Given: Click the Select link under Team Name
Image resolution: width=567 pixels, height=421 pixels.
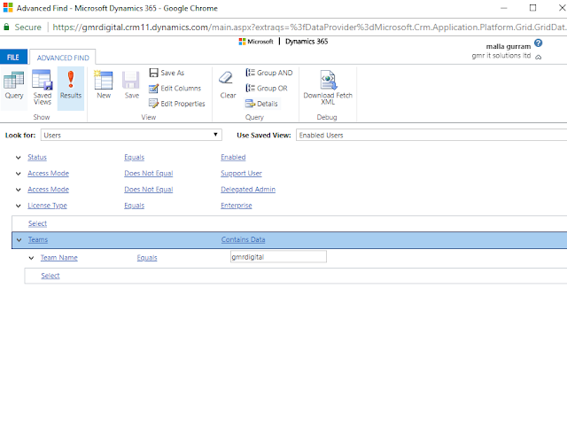Looking at the screenshot, I should (50, 276).
